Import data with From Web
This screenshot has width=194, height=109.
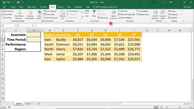7,15
